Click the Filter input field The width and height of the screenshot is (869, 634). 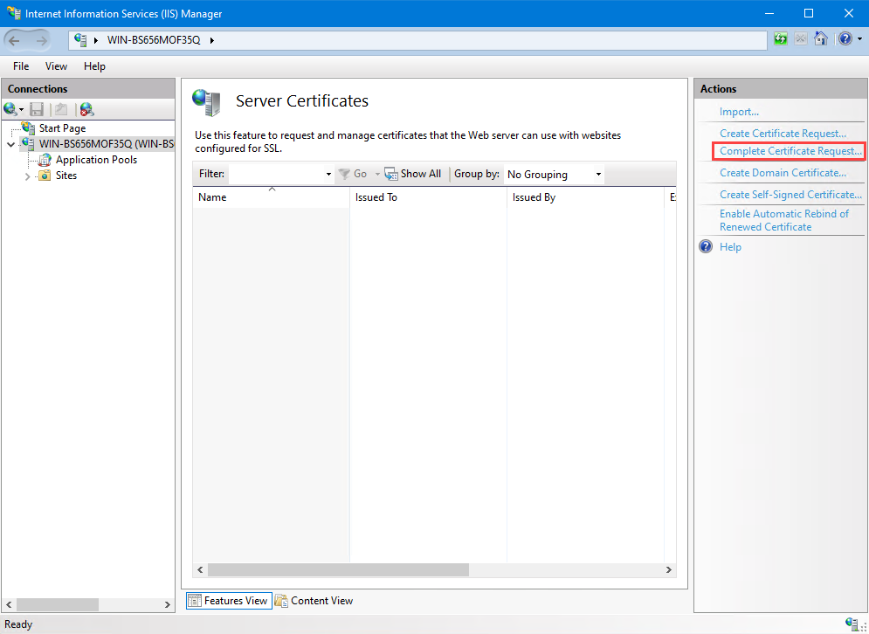[276, 174]
